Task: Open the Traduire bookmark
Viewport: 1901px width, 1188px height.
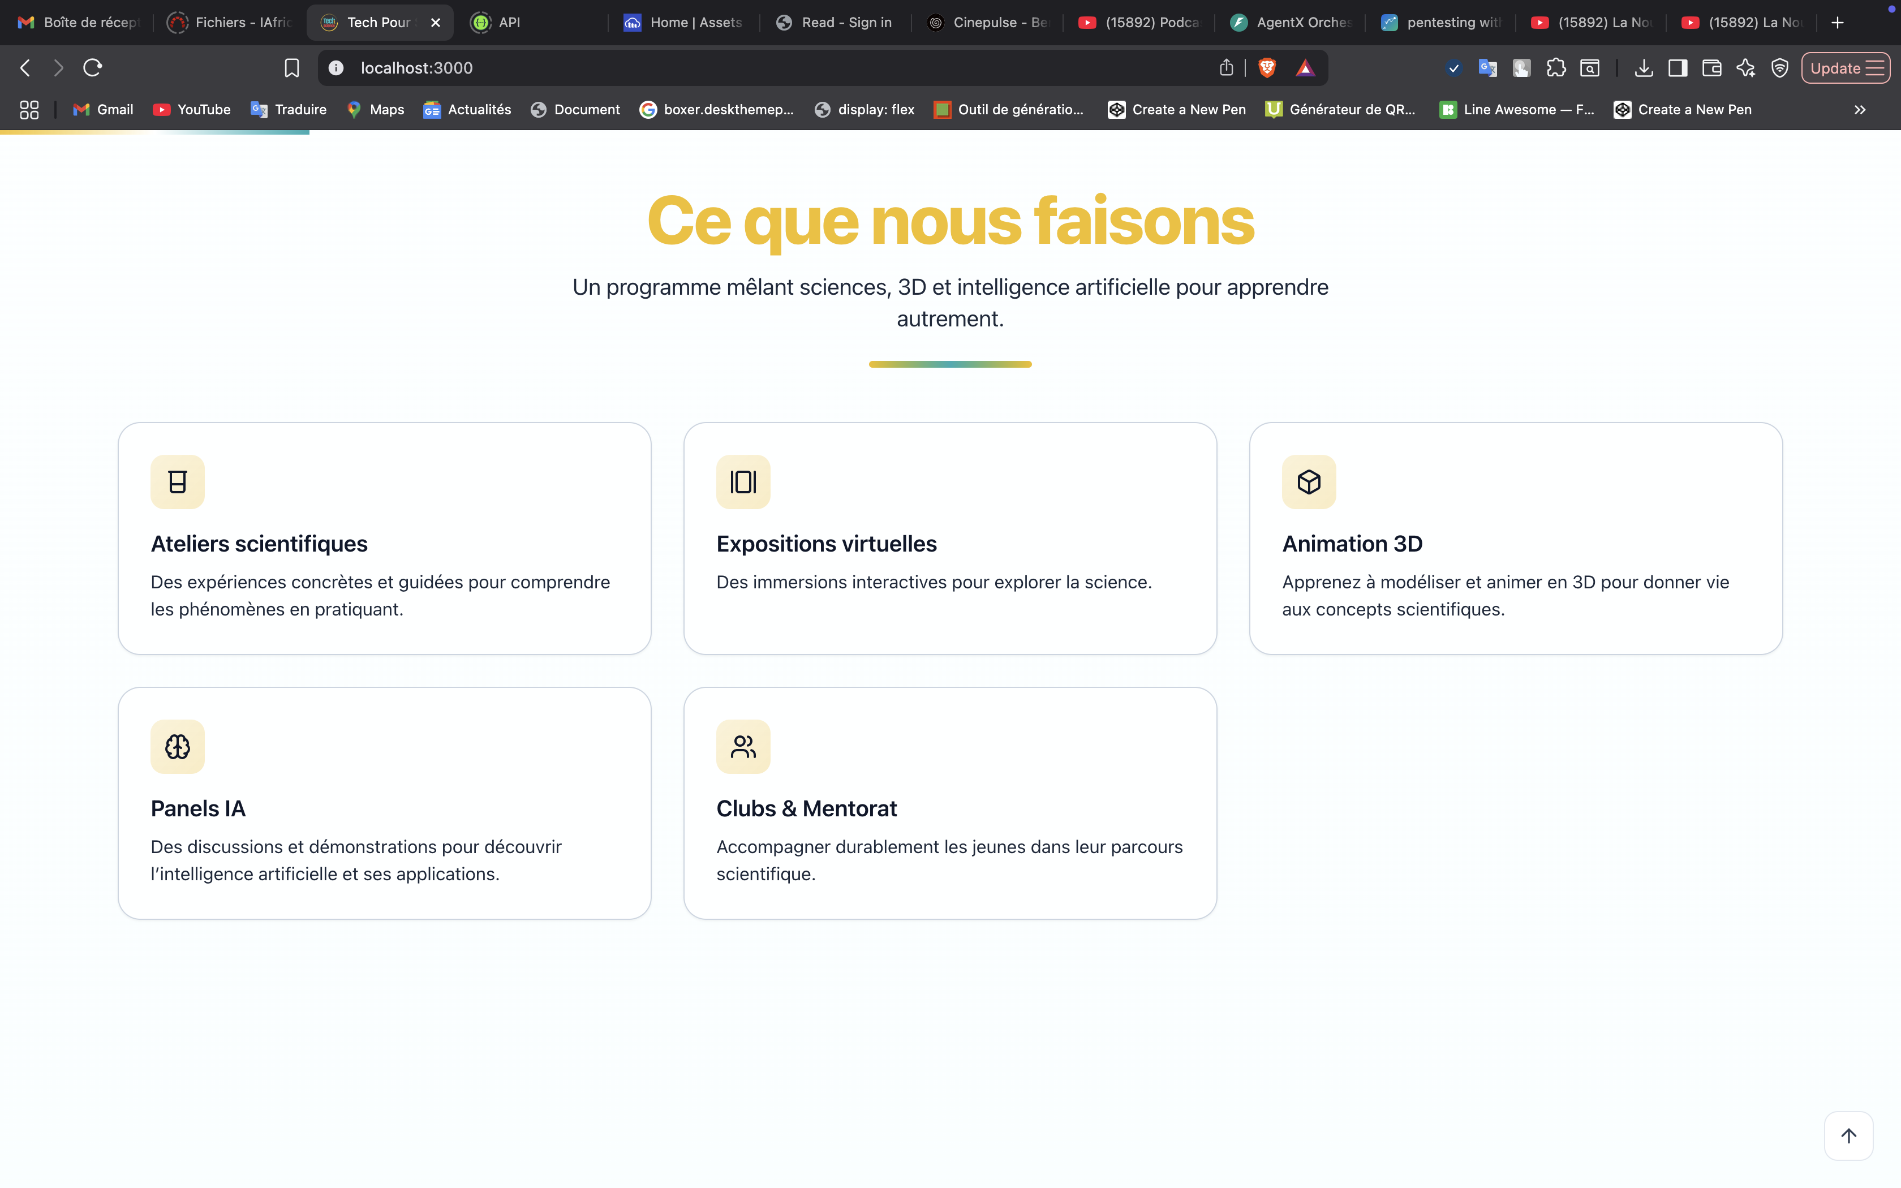Action: (289, 109)
